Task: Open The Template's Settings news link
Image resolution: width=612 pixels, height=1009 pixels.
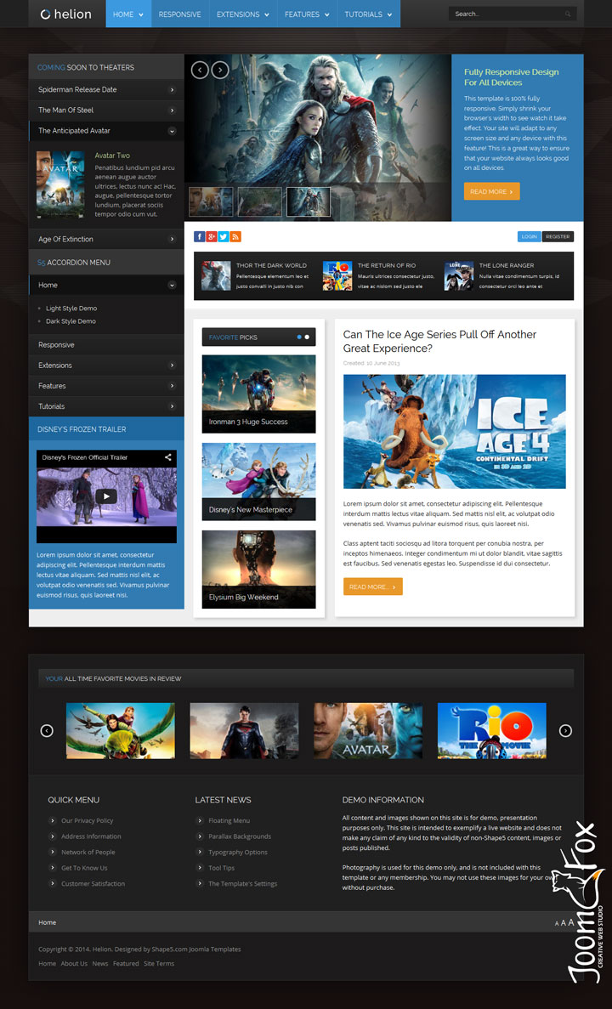Action: (x=242, y=883)
